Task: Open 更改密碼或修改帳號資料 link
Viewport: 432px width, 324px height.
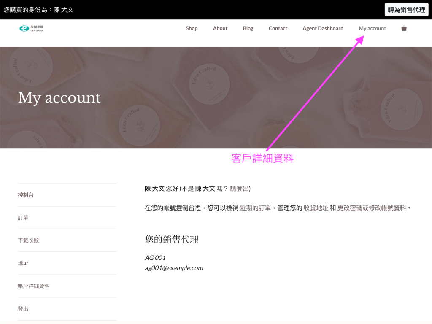Action: pyautogui.click(x=371, y=208)
